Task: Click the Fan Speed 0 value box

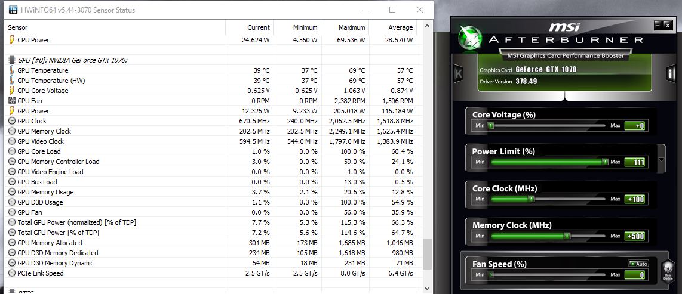Action: pos(635,275)
